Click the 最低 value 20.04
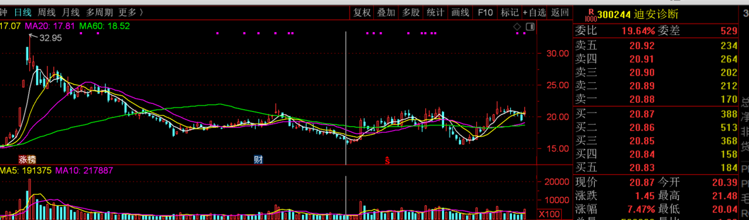Screen dimensions: 749x220 pos(725,209)
